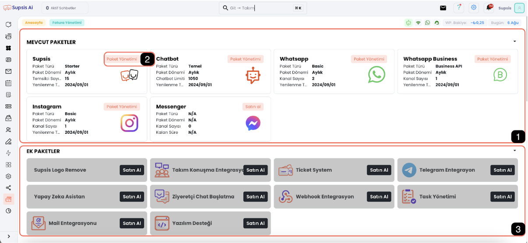Viewport: 528px width, 243px height.
Task: Click the Yazılım Desteği code window icon
Action: click(162, 223)
